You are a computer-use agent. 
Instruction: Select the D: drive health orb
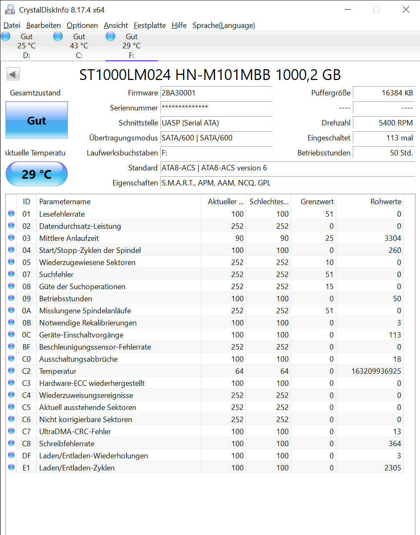[6, 36]
